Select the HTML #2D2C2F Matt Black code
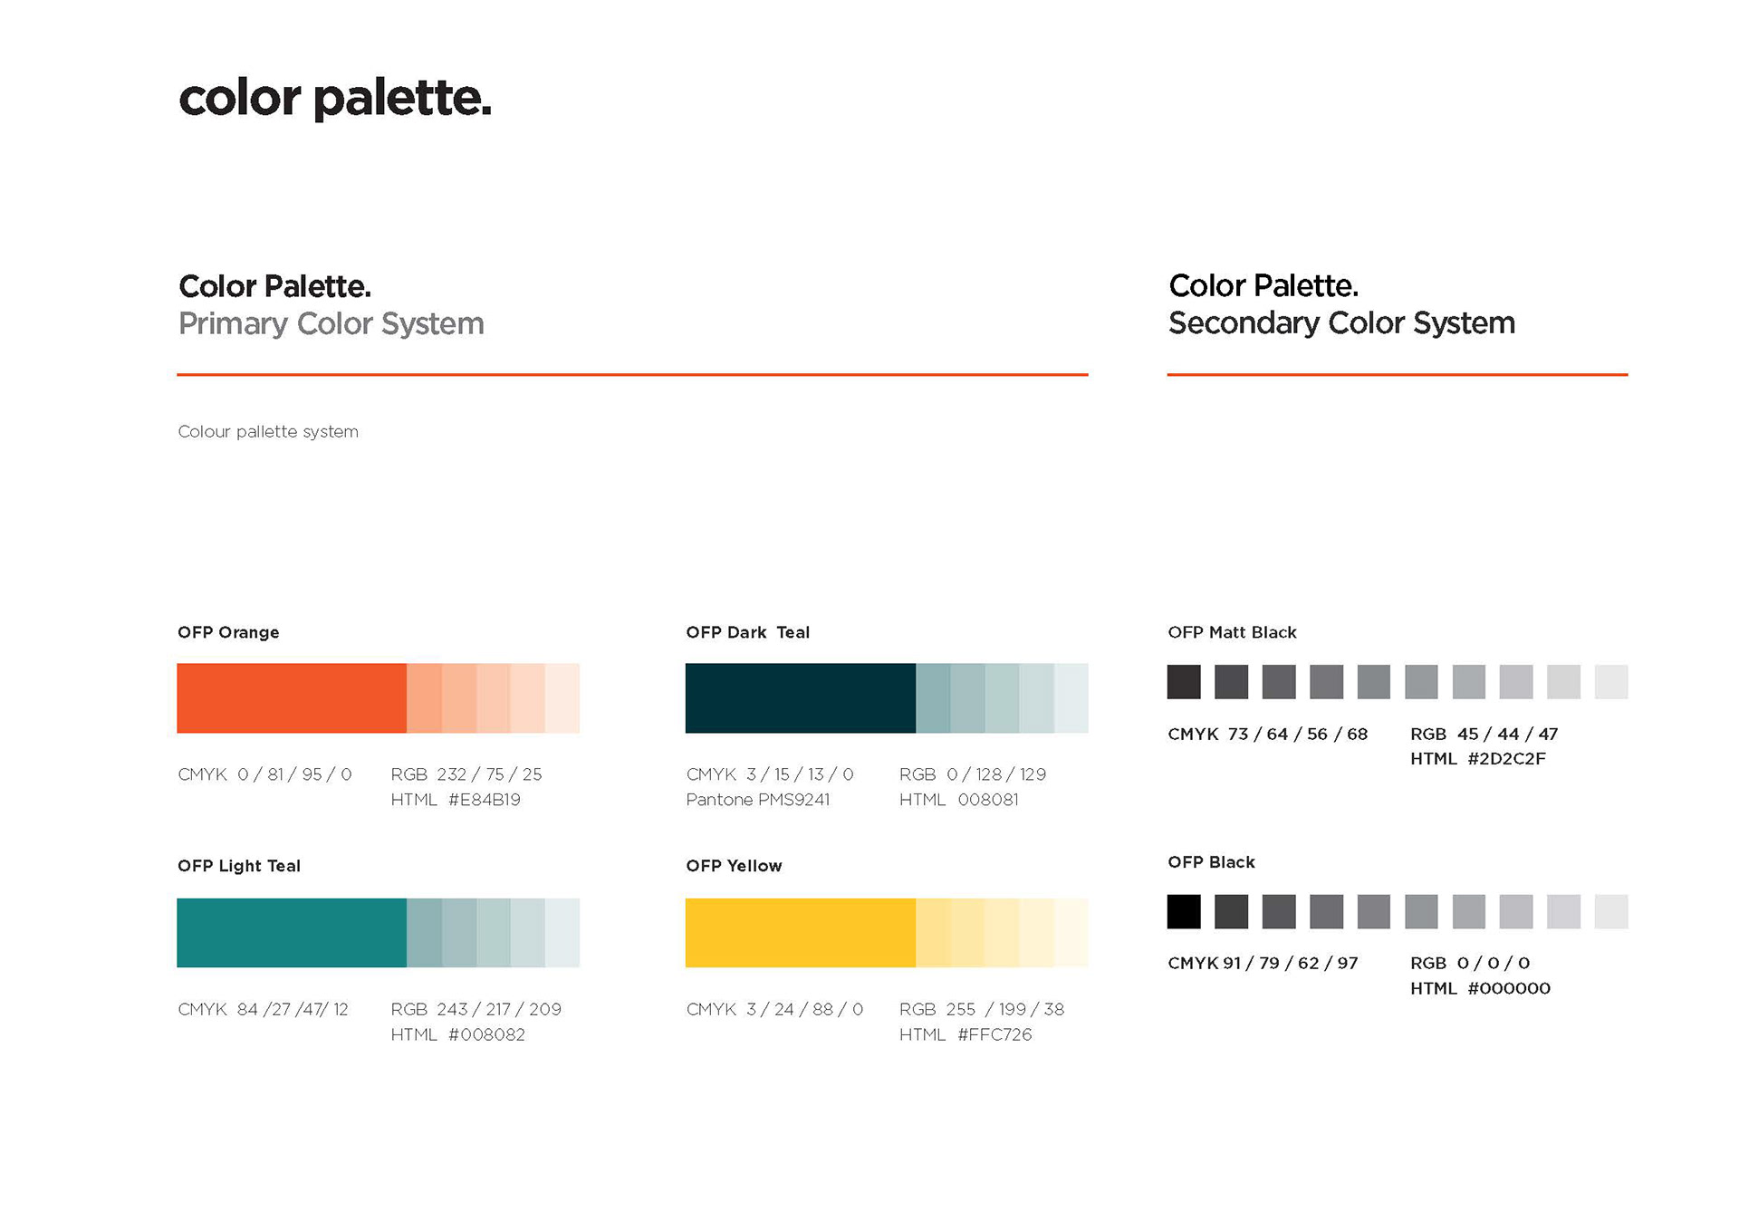Image resolution: width=1739 pixels, height=1230 pixels. 1478,759
